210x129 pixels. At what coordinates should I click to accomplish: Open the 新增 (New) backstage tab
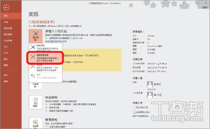(11, 22)
